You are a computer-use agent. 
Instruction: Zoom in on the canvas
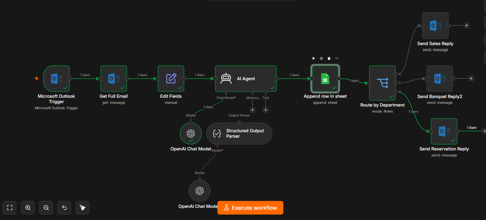point(28,208)
